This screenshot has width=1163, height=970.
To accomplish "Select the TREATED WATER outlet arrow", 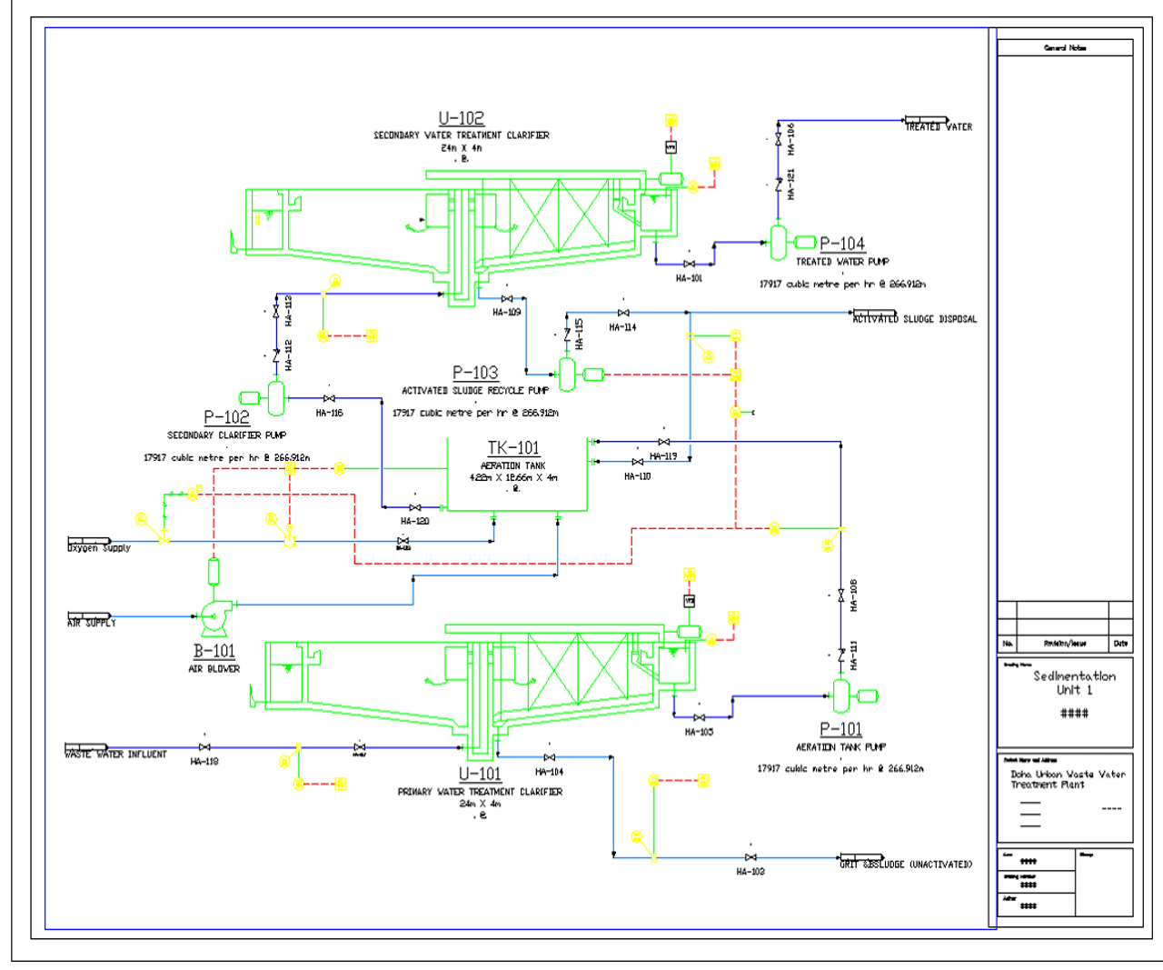I will pos(925,121).
